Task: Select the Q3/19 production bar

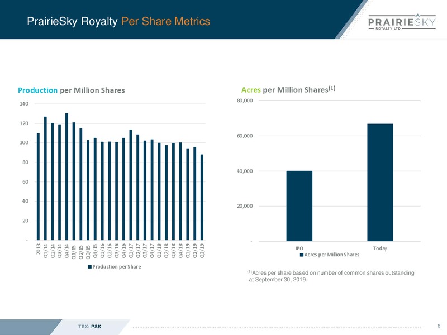Action: [x=202, y=197]
